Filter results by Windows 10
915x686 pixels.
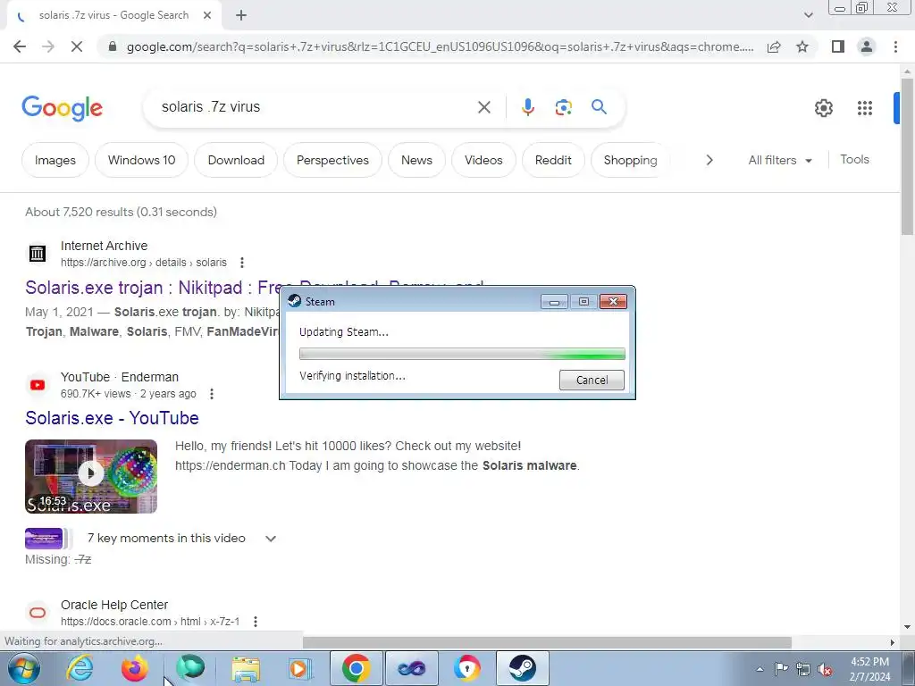[142, 160]
